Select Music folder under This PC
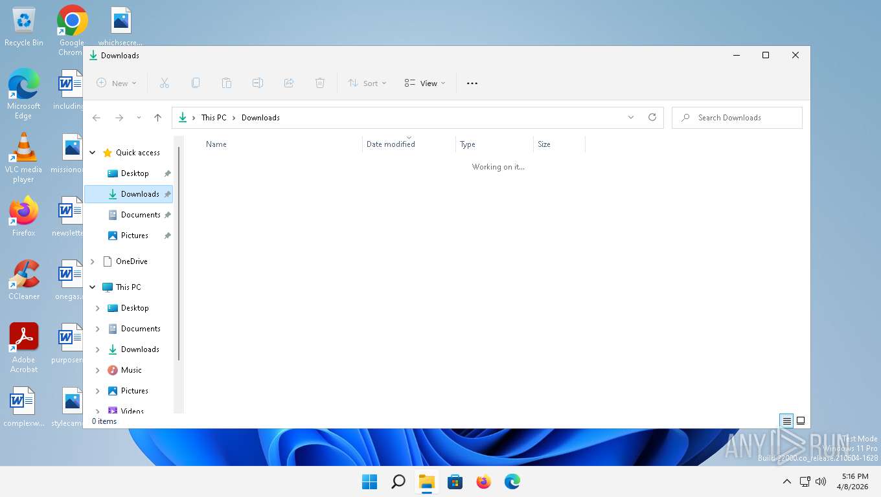Image resolution: width=881 pixels, height=497 pixels. [x=132, y=370]
